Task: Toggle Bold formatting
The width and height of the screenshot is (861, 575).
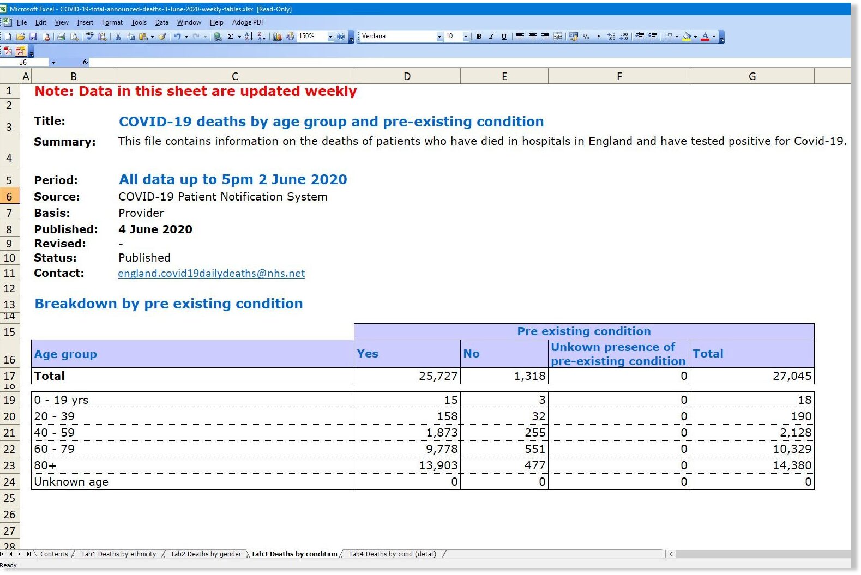Action: 479,37
